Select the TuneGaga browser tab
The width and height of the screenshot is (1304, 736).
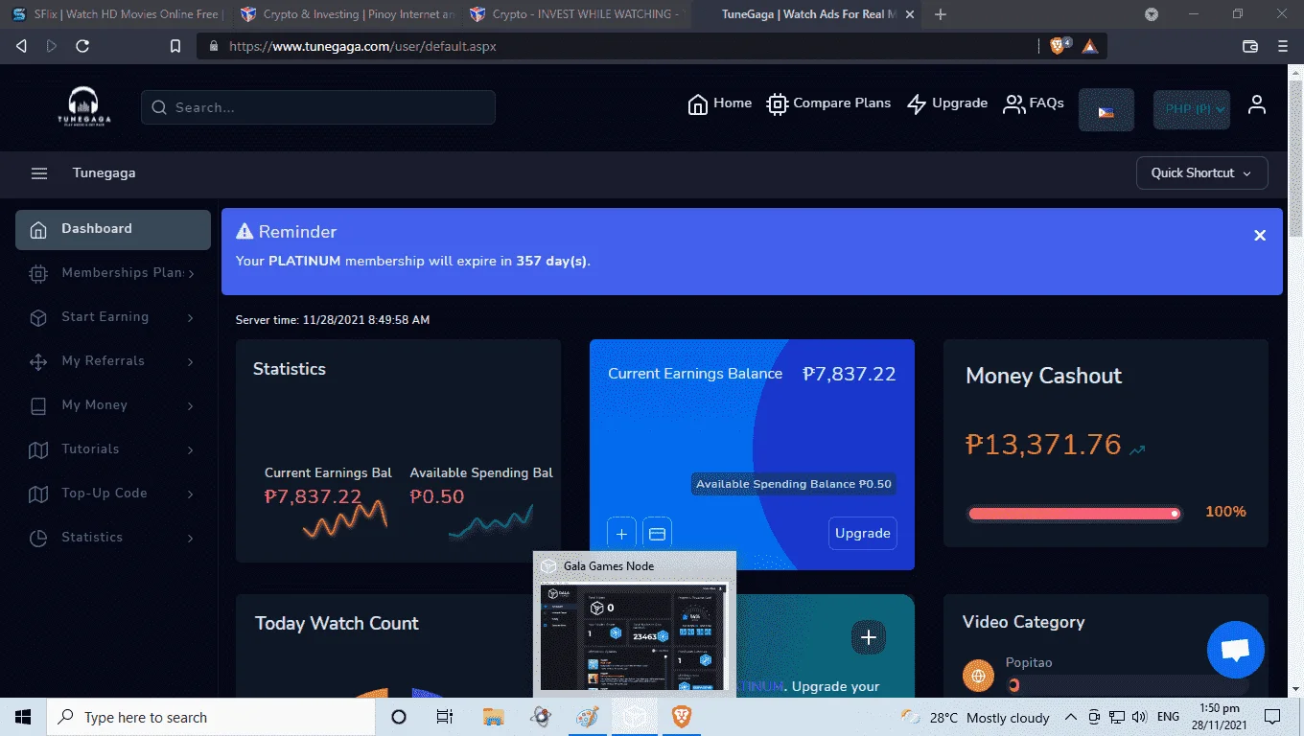(808, 14)
